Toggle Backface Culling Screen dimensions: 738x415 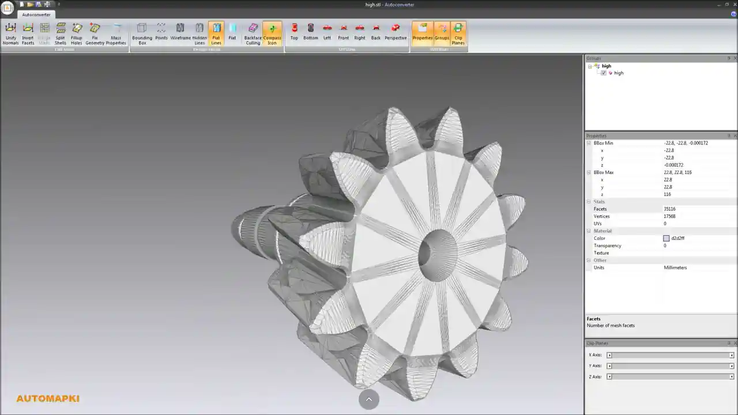[x=253, y=33]
